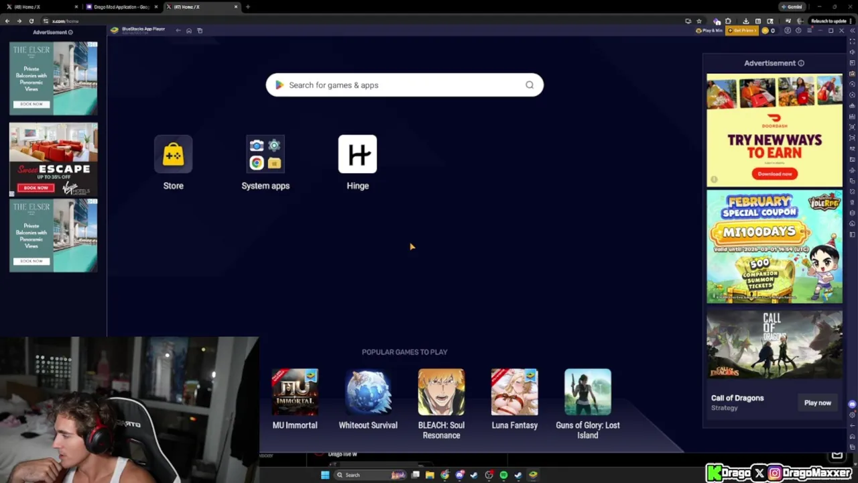Click the Search for games & apps field
The image size is (858, 483).
pyautogui.click(x=404, y=85)
